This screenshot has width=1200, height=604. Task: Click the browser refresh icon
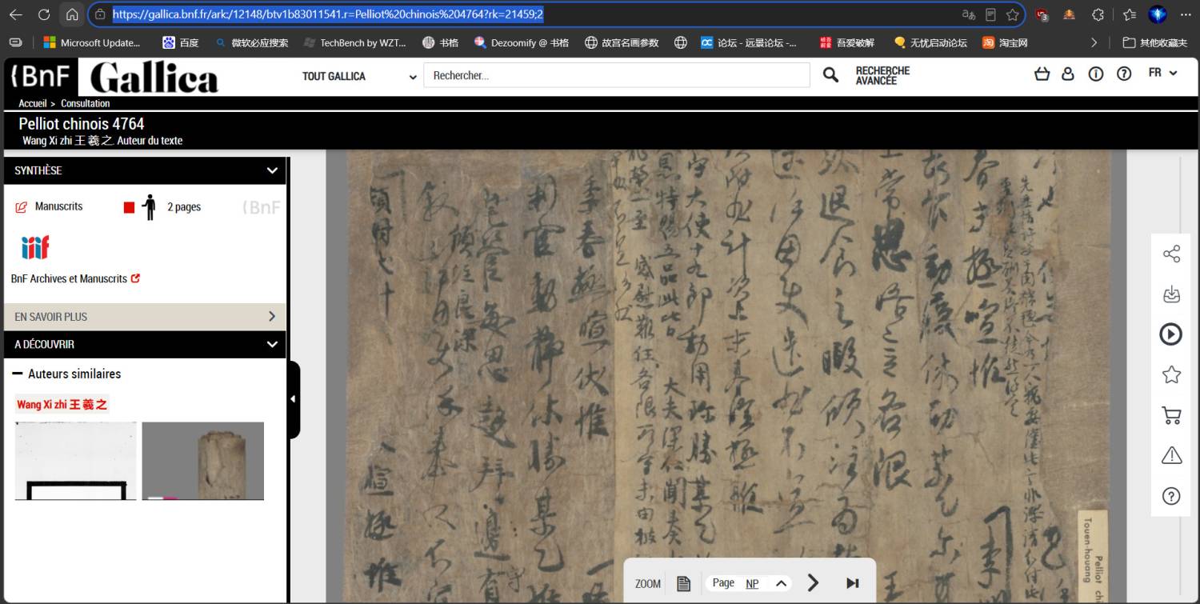coord(44,14)
